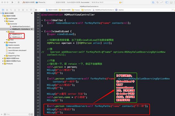The width and height of the screenshot is (175, 116).
Task: Go back in editor history
Action: (x=40, y=10)
